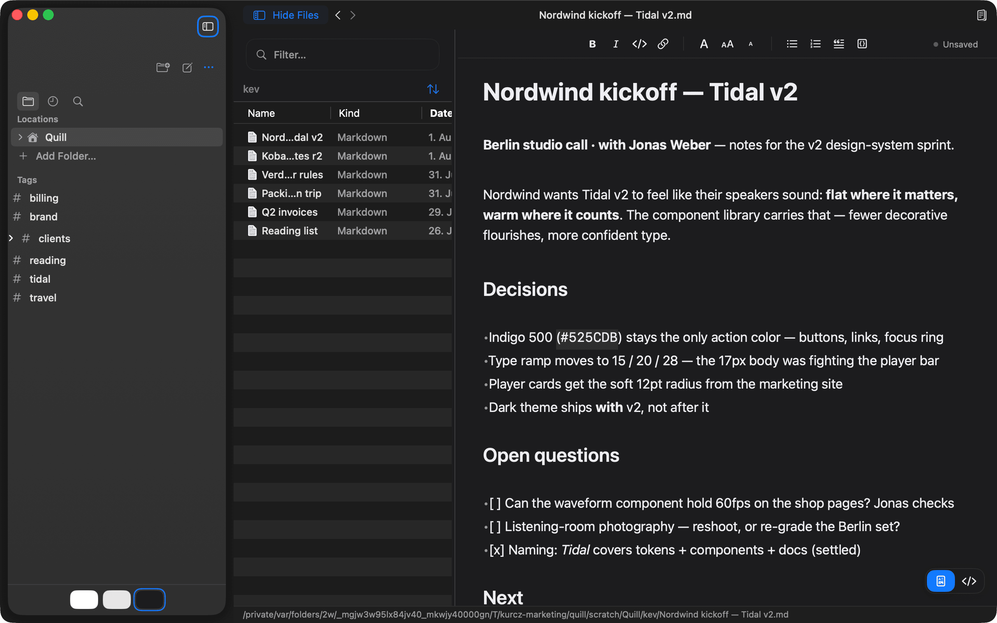Apply inline code formatting

coord(639,44)
